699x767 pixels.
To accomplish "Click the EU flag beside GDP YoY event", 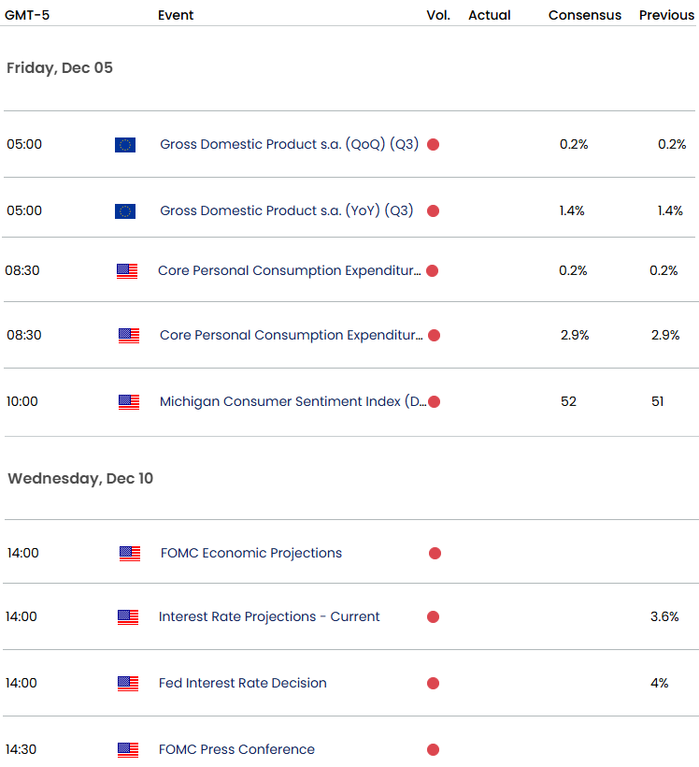I will 125,211.
